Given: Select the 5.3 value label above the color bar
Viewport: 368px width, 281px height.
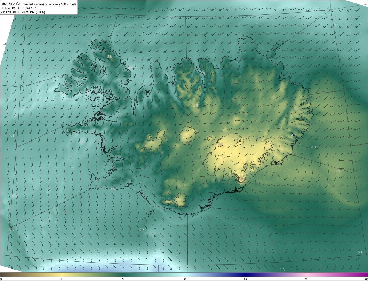Looking at the screenshot, I should pos(282,270).
